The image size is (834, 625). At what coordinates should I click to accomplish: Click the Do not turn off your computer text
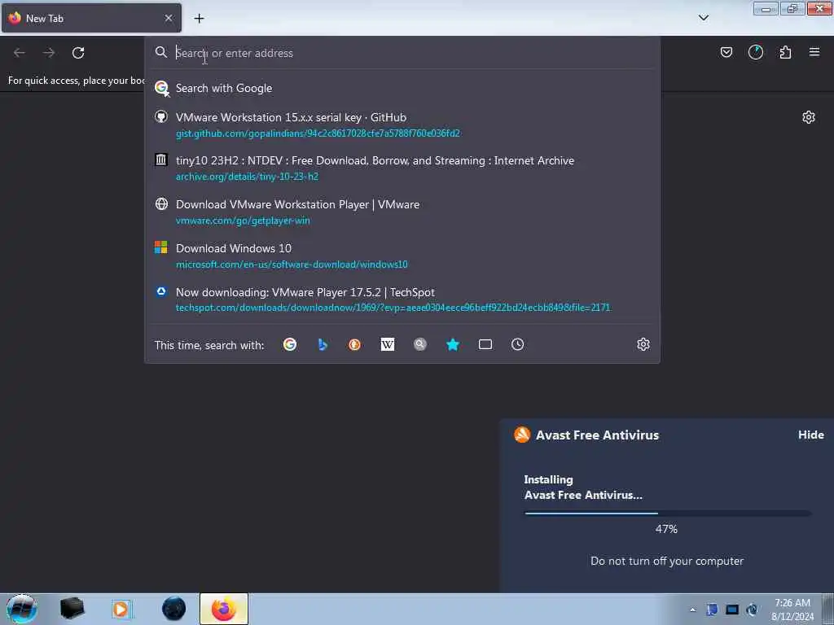[x=667, y=561]
